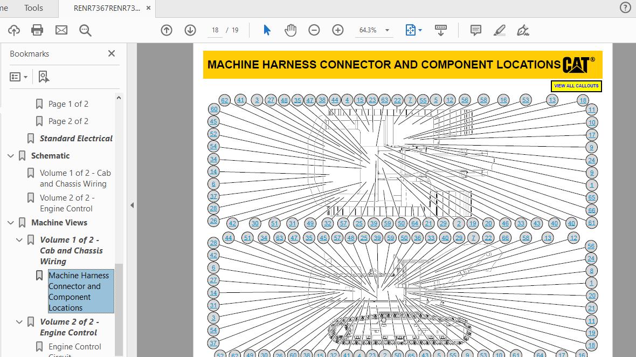Add a sticky note comment
The image size is (636, 357).
[476, 30]
